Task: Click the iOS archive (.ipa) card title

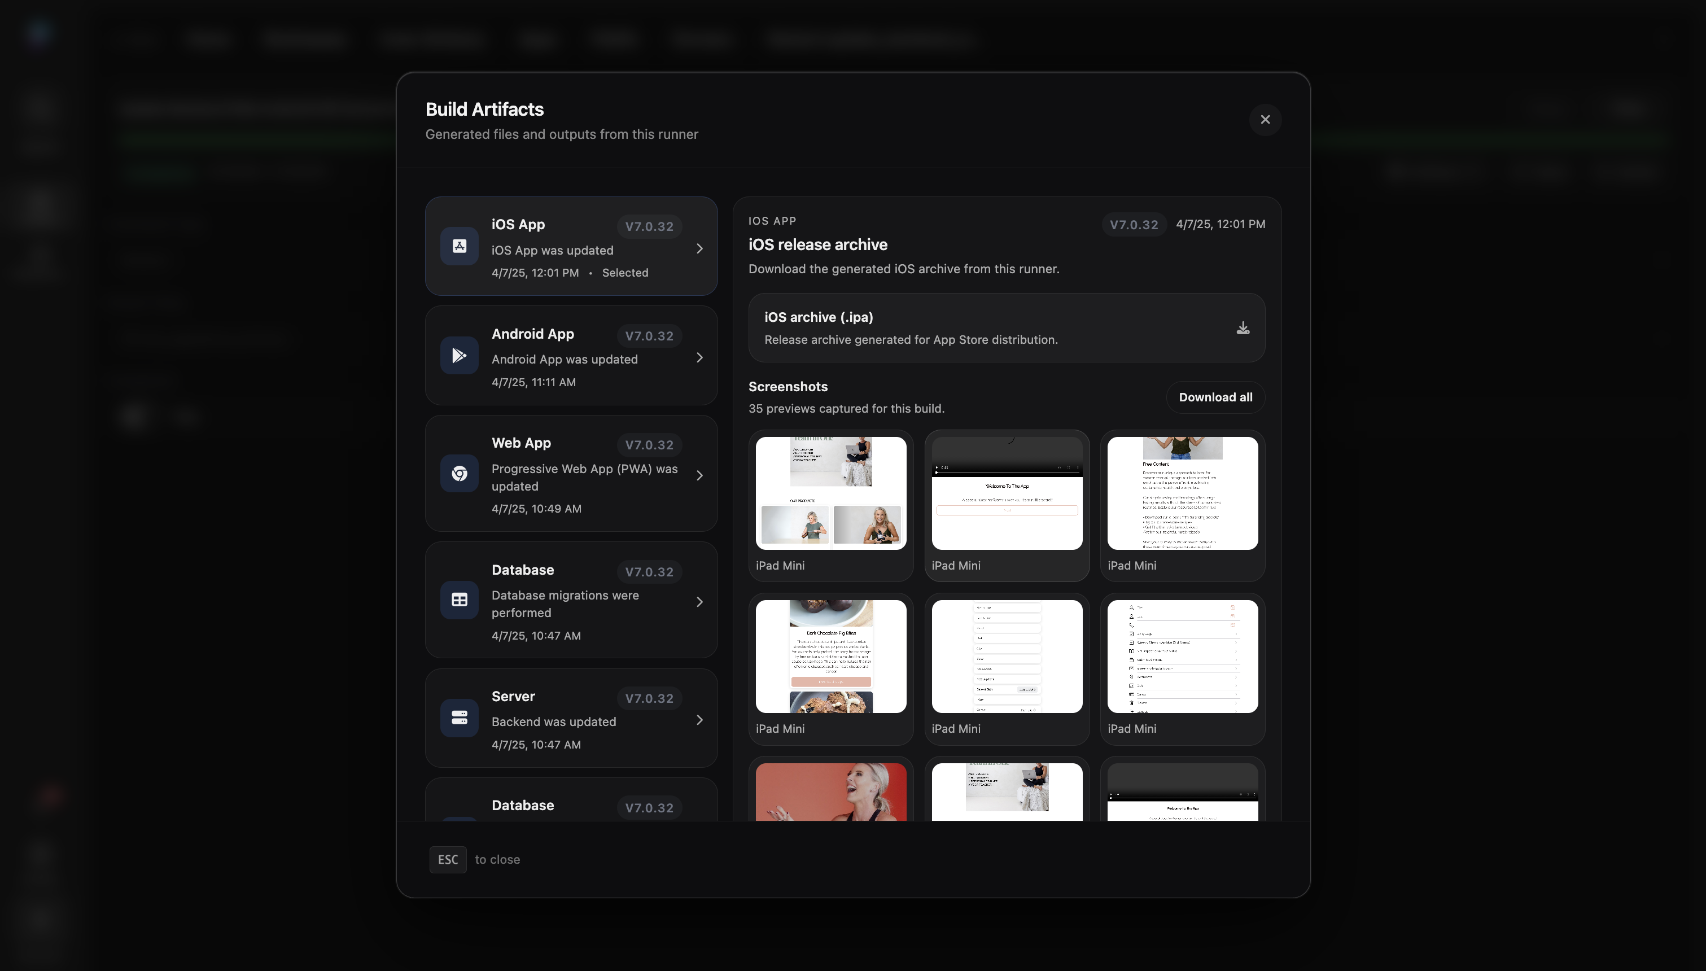Action: (819, 317)
